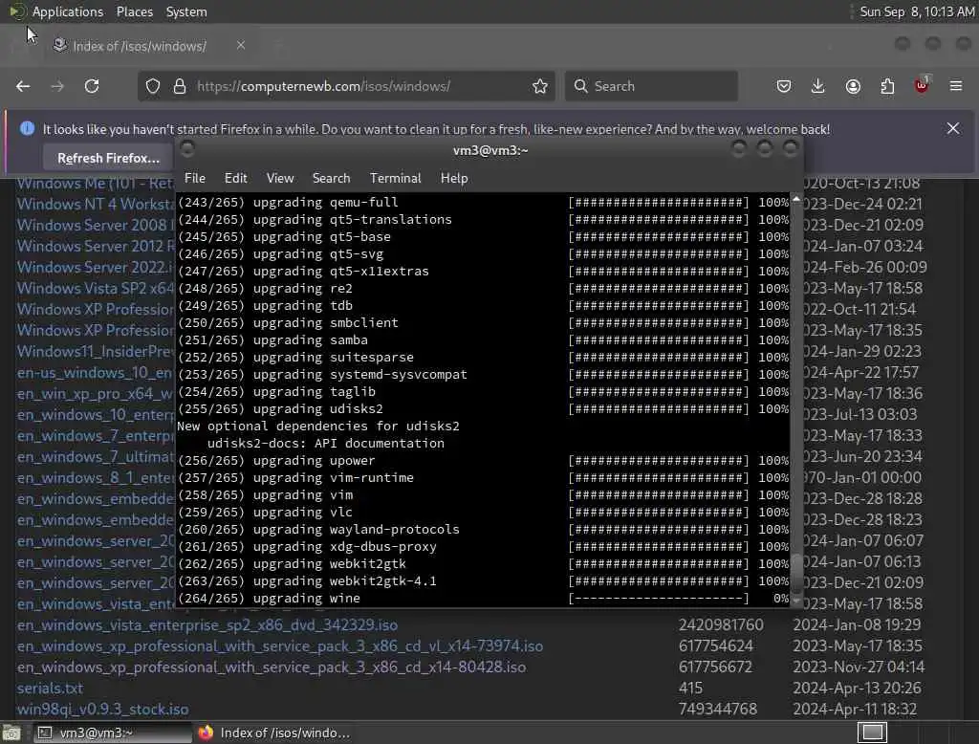Click the Firefox forward arrow
This screenshot has height=744, width=979.
pos(57,86)
